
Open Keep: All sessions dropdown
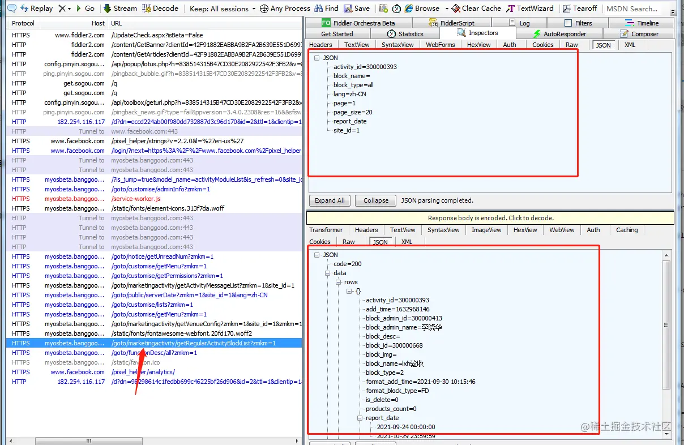223,8
